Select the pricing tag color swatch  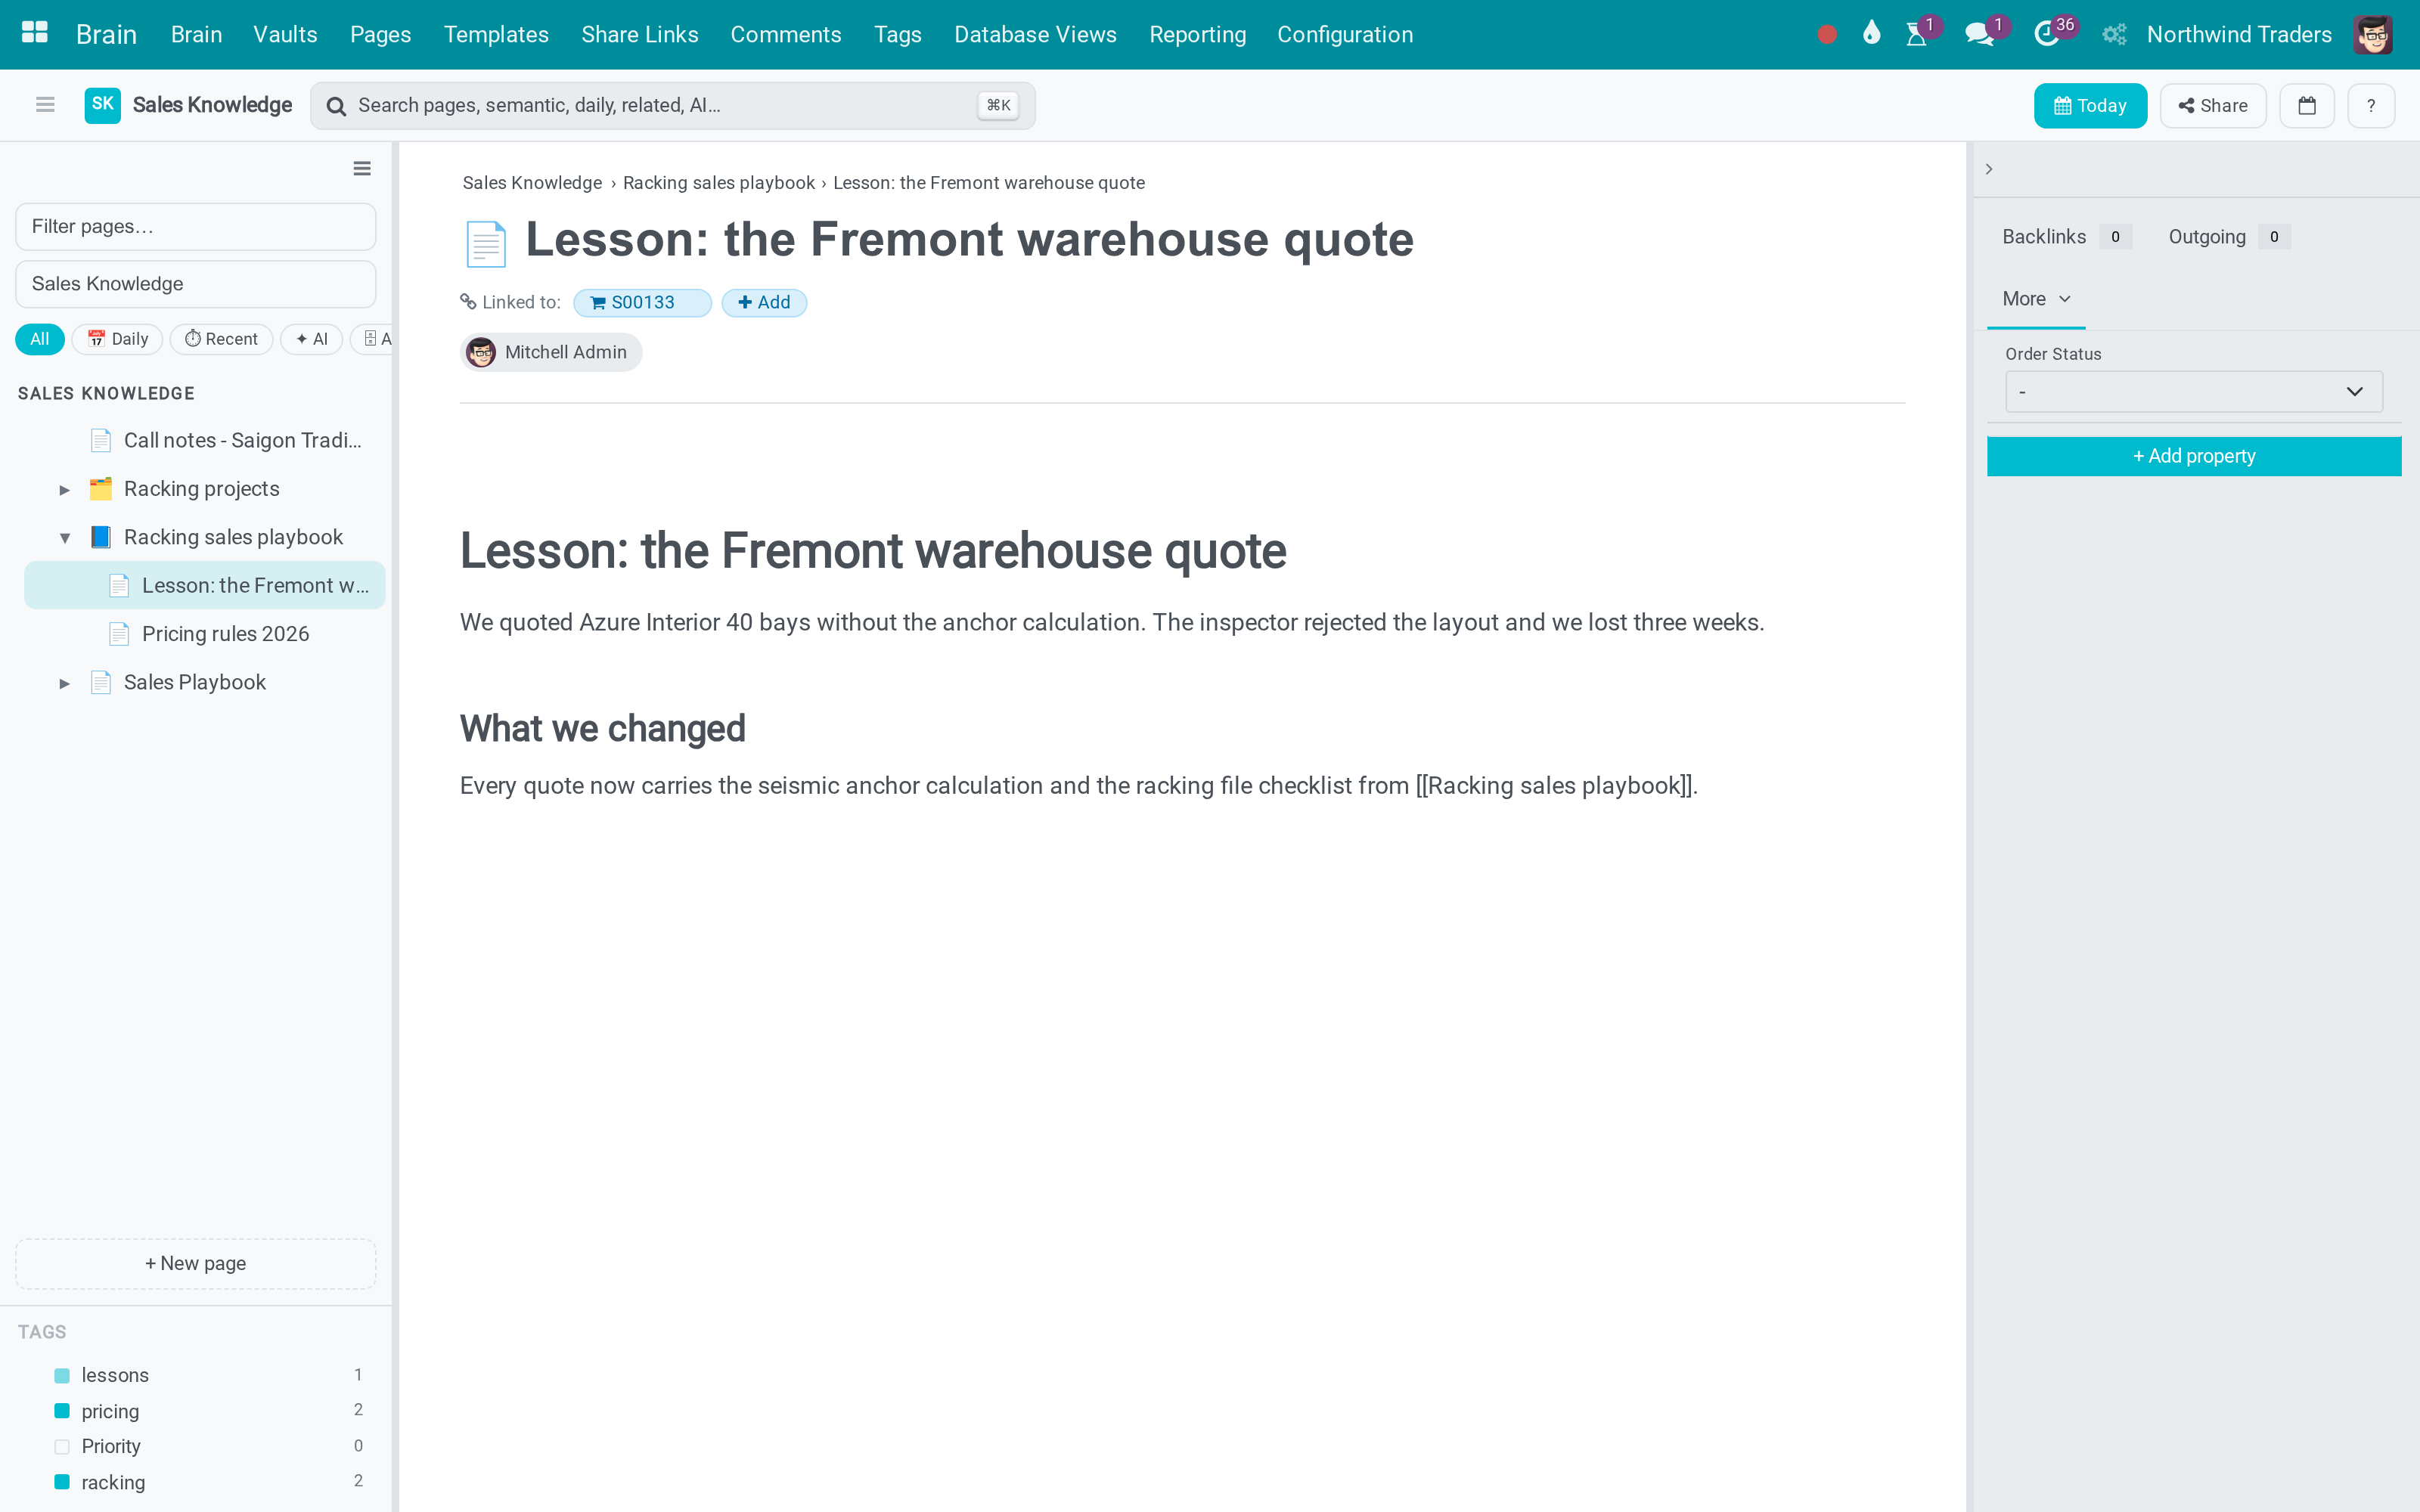point(62,1411)
